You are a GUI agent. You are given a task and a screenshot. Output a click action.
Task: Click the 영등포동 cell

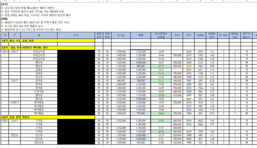coord(39,143)
